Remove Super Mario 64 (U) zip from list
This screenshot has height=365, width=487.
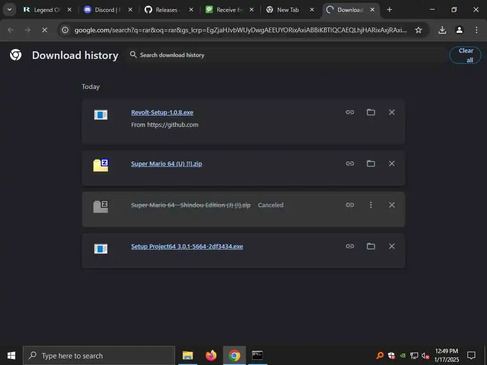tap(392, 163)
